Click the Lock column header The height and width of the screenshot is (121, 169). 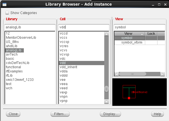[x=151, y=34]
